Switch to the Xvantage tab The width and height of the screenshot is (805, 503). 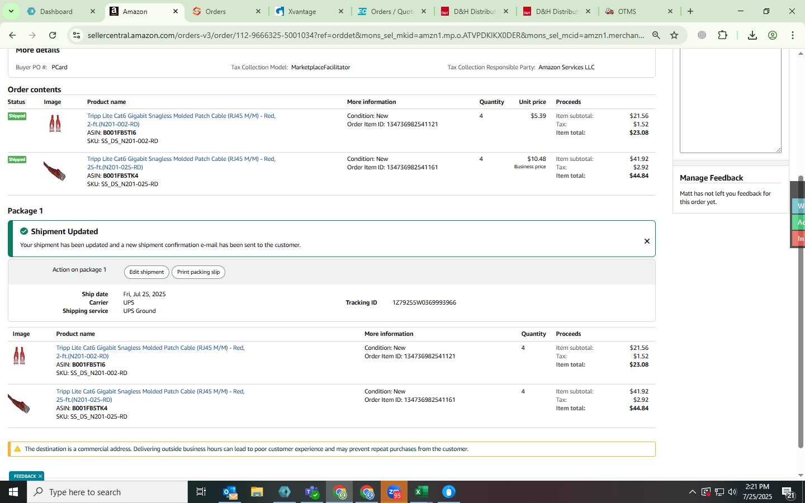pos(302,11)
